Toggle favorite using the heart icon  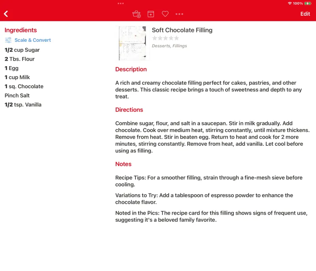pos(165,14)
